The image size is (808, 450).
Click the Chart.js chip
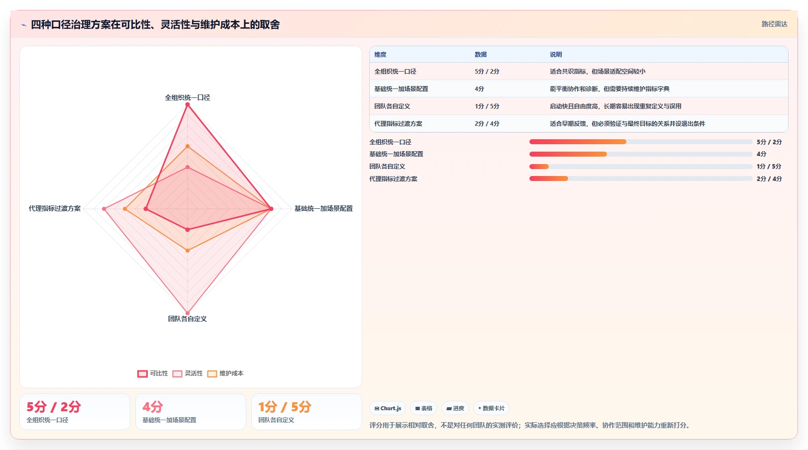point(388,408)
